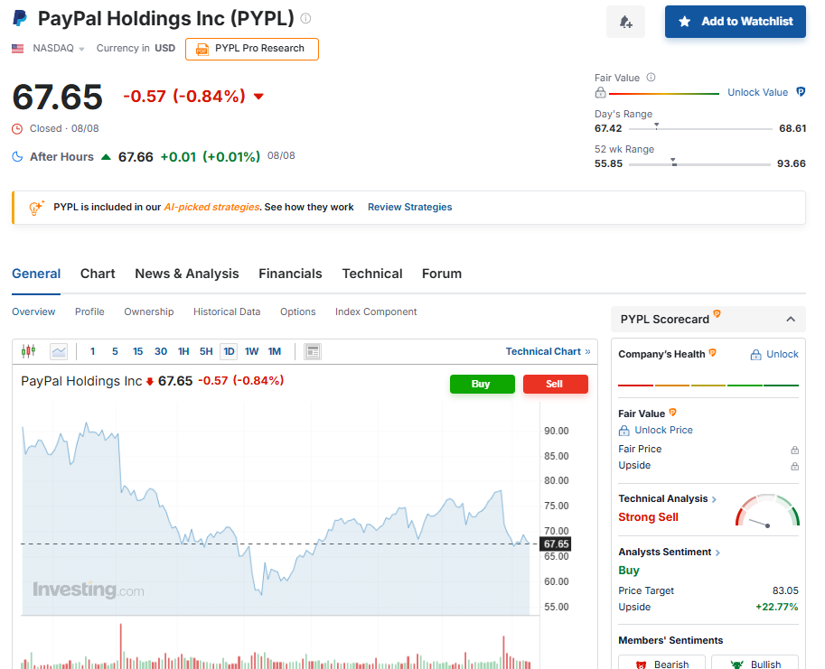The image size is (825, 669).
Task: Select the 5H interval
Action: coord(206,351)
